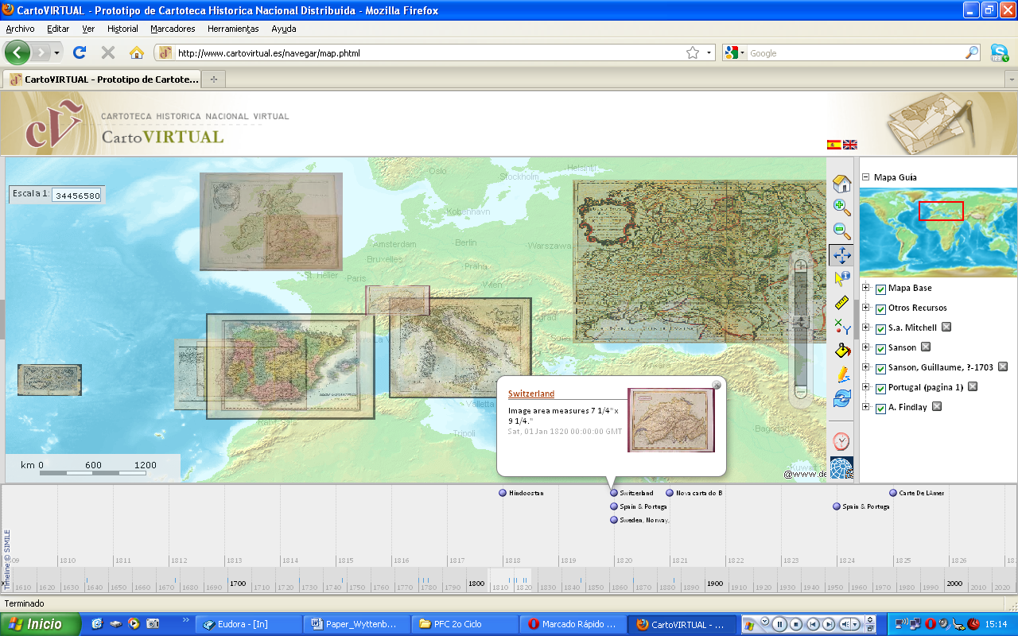Remove S.a. Mitchell layer with X
1018x636 pixels.
(x=946, y=327)
